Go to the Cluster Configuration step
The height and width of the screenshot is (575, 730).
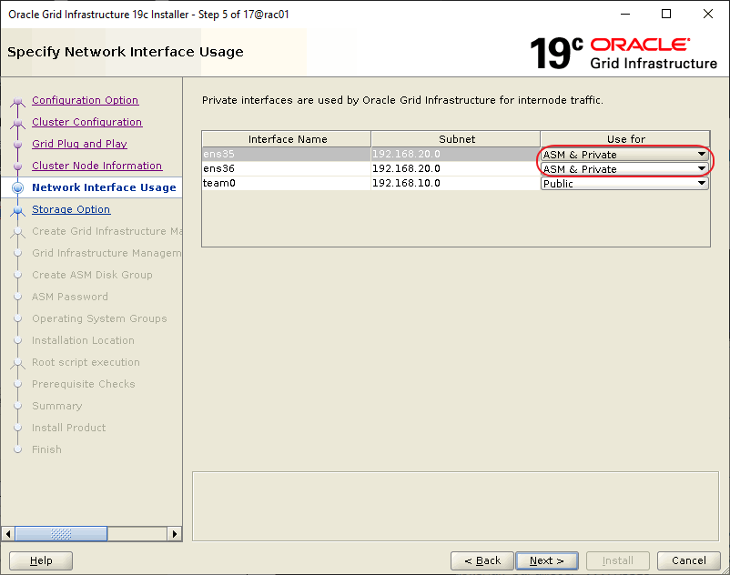click(x=87, y=122)
